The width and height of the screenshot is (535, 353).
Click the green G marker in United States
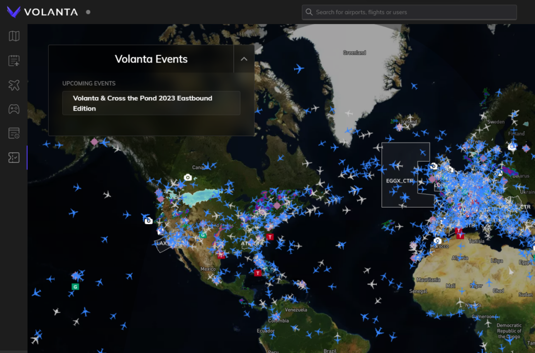[203, 235]
